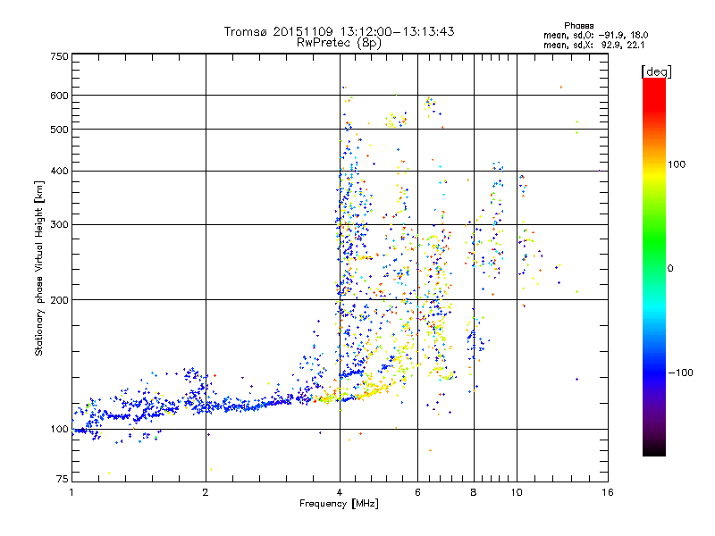
Task: Click the y-axis label '600'
Action: pos(59,96)
